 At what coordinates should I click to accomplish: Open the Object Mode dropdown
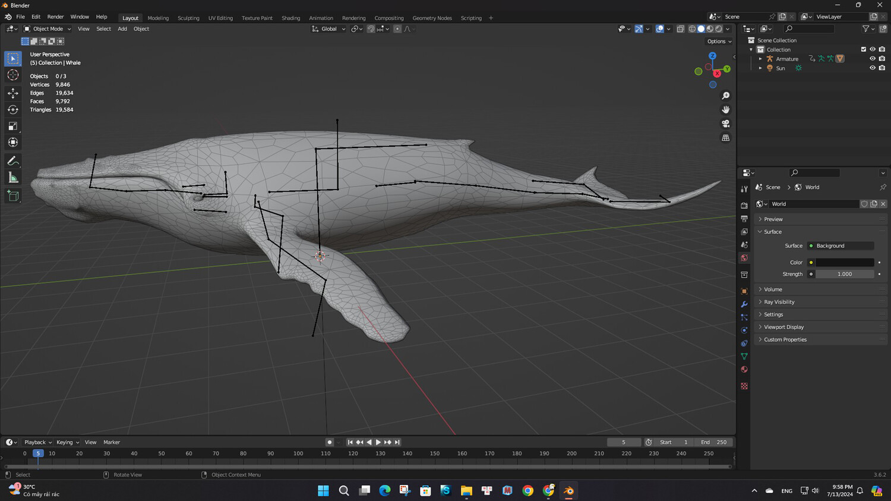tap(48, 29)
